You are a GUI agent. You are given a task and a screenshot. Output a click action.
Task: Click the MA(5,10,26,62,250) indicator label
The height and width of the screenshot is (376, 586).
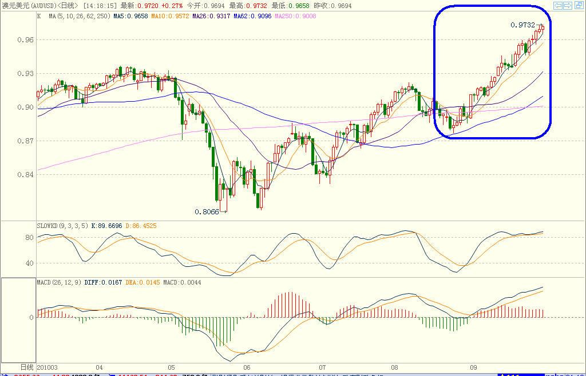click(80, 16)
